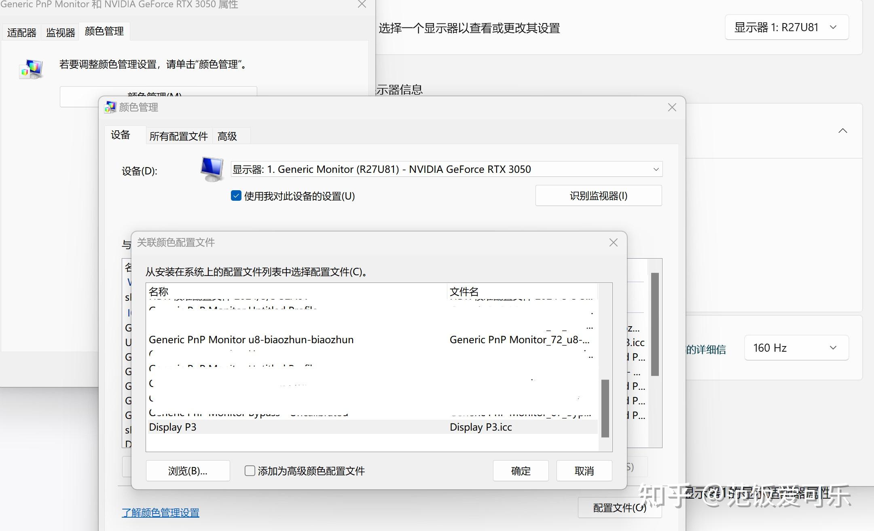
Task: Click the 确定 (OK) button
Action: tap(521, 471)
